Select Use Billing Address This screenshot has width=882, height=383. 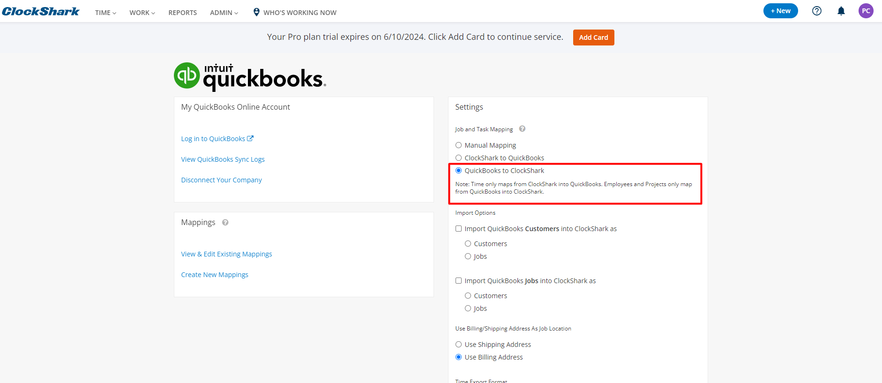pyautogui.click(x=458, y=357)
